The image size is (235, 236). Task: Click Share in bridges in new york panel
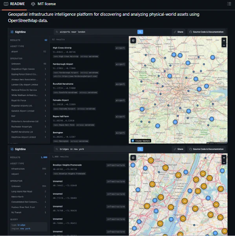tap(178, 149)
